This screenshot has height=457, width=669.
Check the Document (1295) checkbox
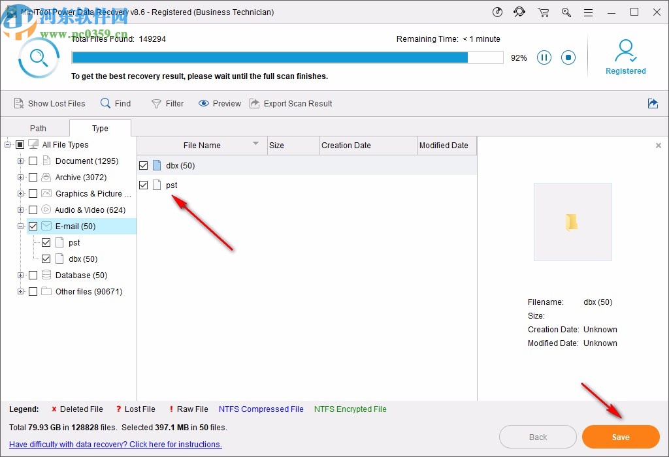(33, 161)
